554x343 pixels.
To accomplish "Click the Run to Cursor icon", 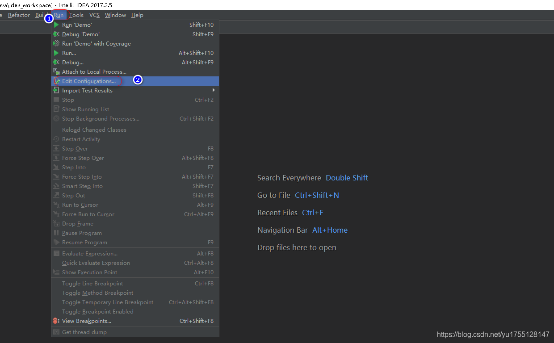I will (56, 205).
